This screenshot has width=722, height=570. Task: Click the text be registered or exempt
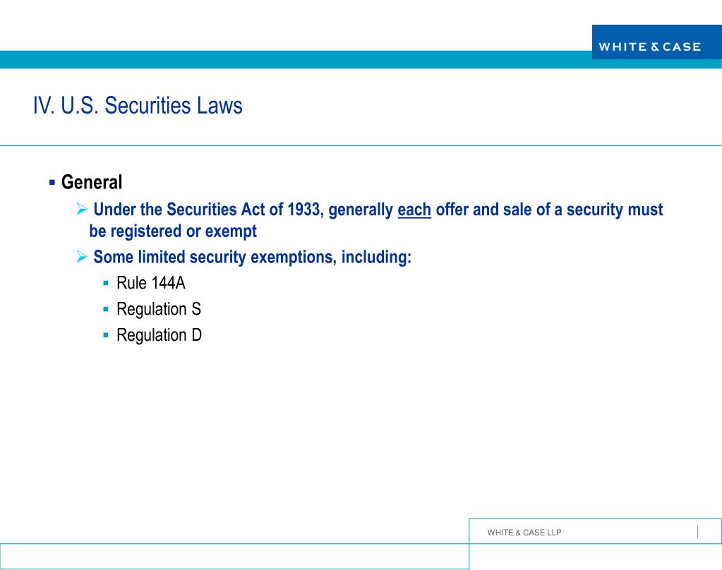point(173,231)
